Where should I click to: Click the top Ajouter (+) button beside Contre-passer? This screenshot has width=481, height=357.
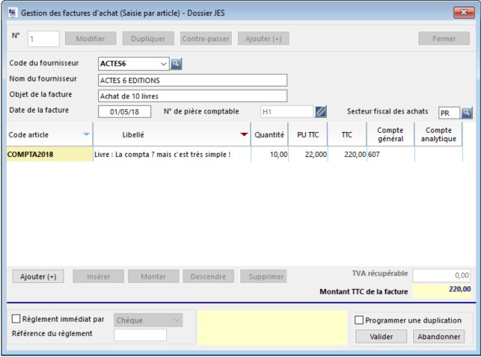[x=263, y=39]
